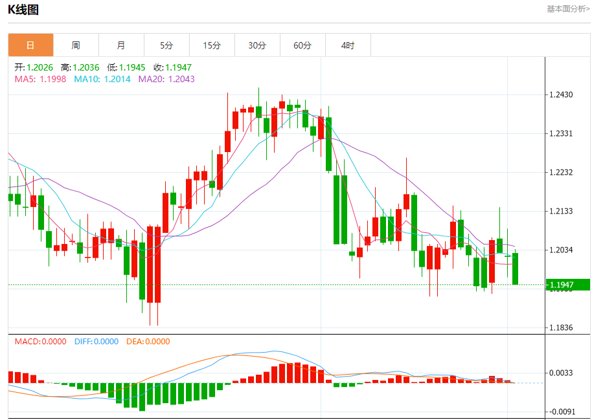Open the 30分 interval tab
The height and width of the screenshot is (420, 592).
coord(257,45)
